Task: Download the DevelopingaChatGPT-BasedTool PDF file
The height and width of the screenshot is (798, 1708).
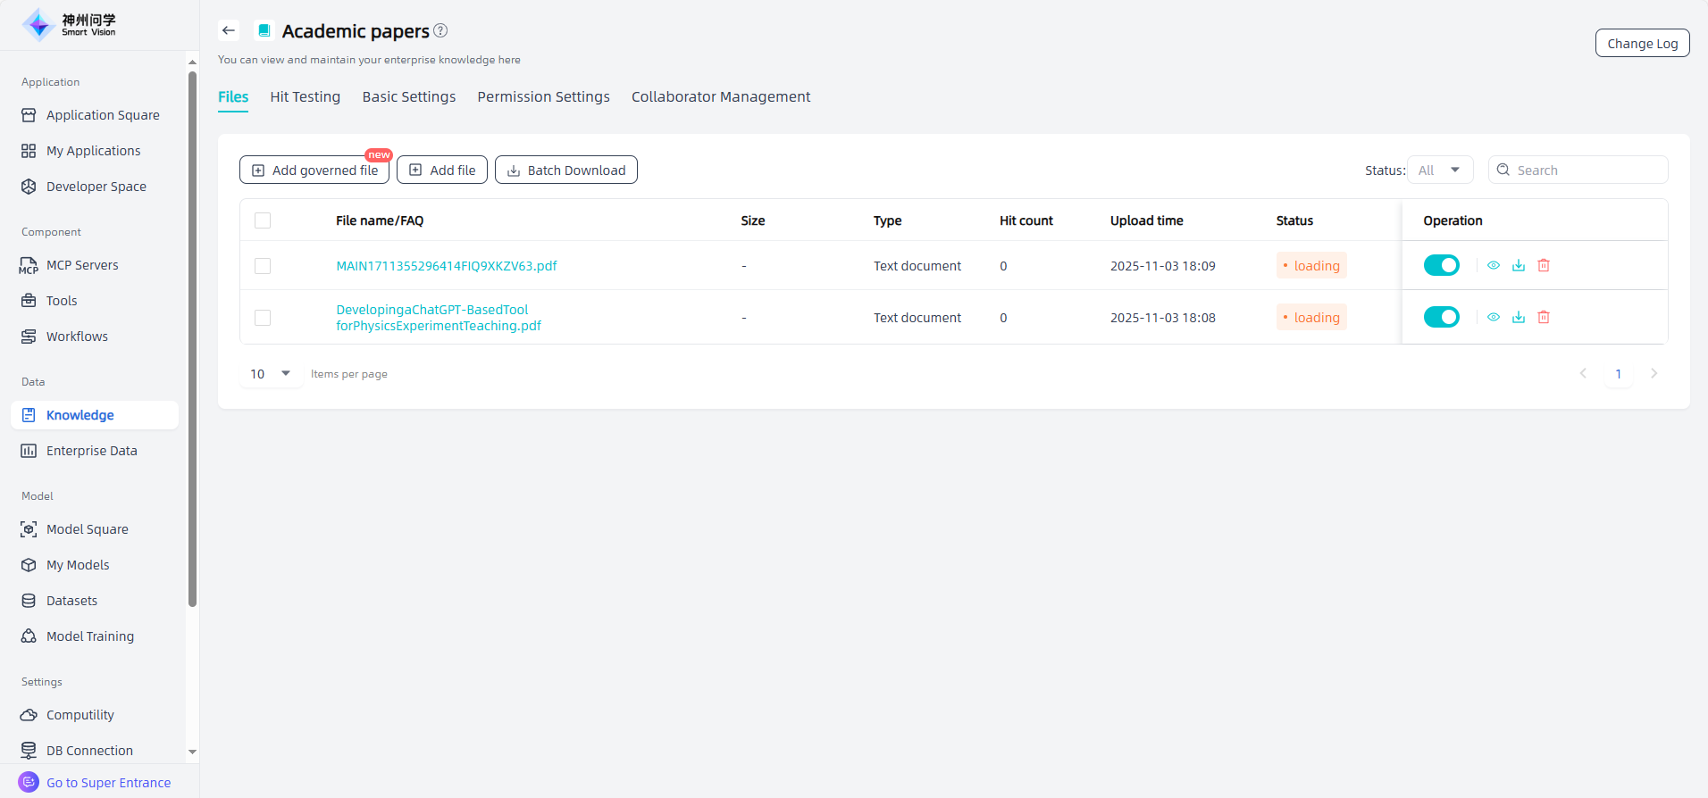Action: tap(1518, 317)
